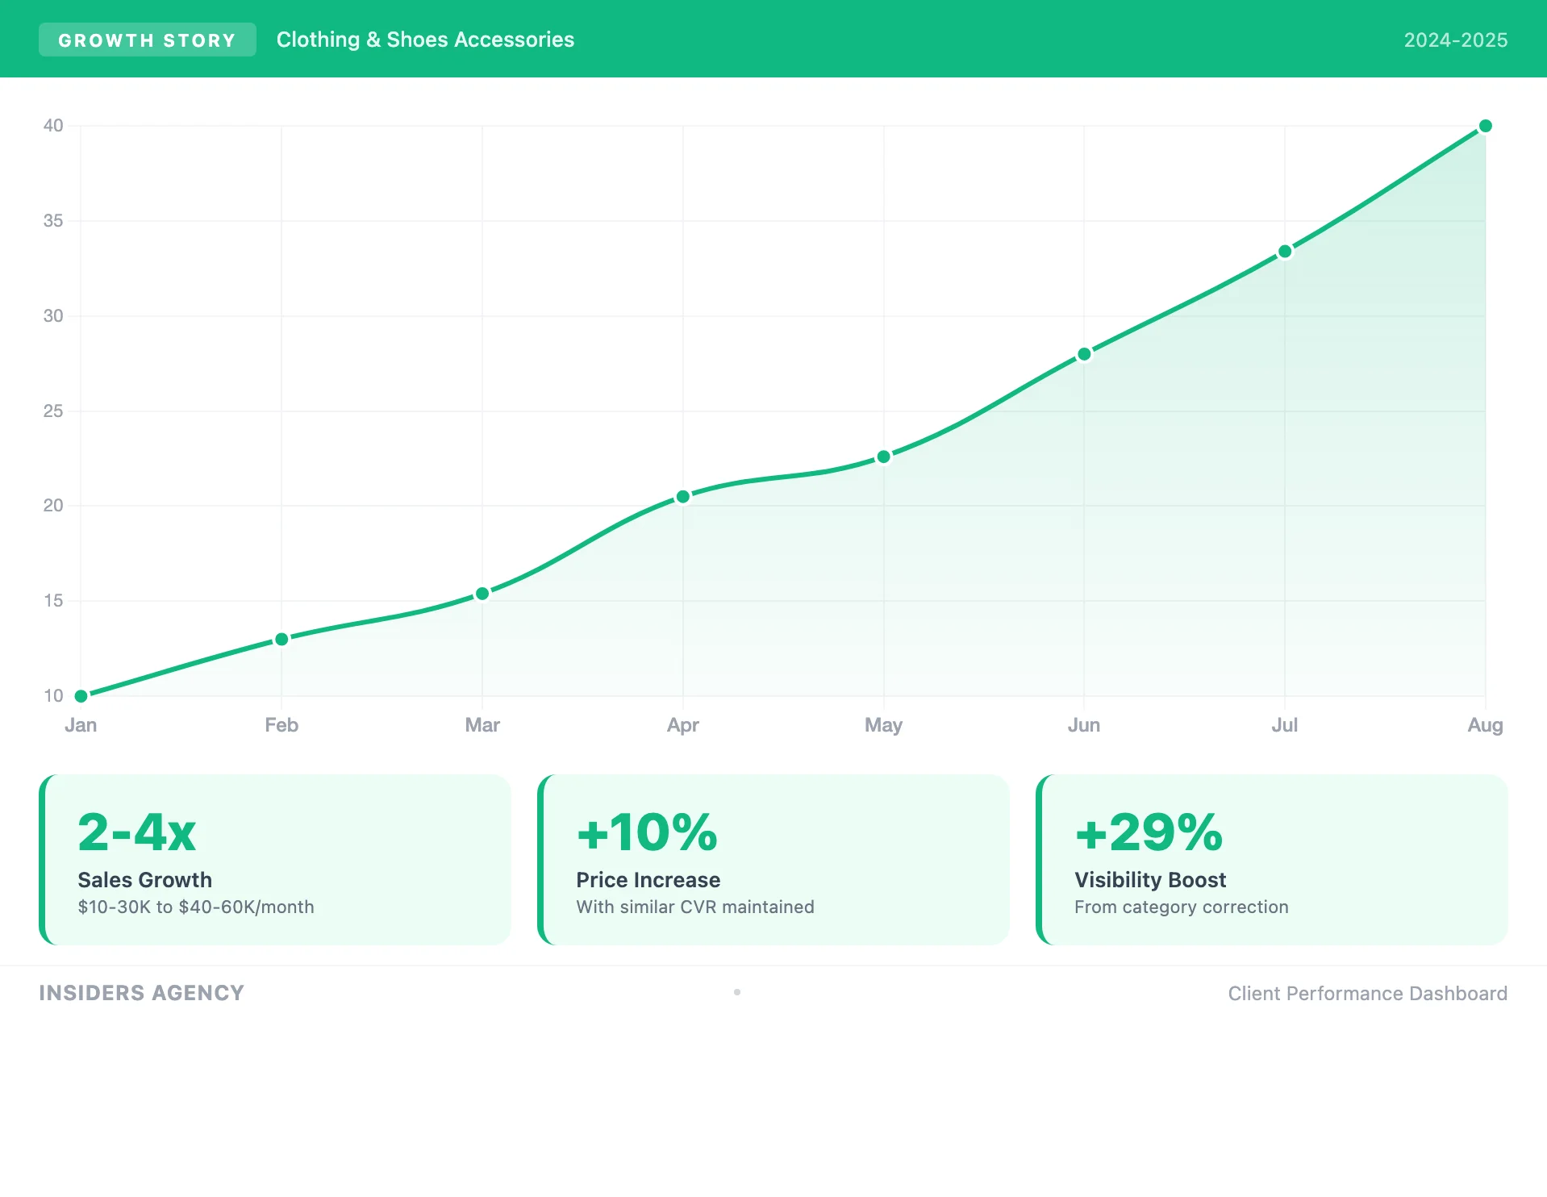
Task: Select the July data point marker
Action: point(1285,252)
